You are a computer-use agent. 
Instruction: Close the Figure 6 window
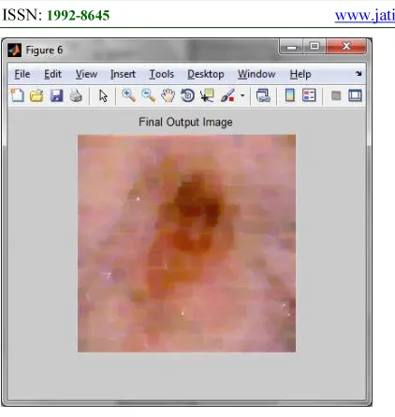(346, 47)
